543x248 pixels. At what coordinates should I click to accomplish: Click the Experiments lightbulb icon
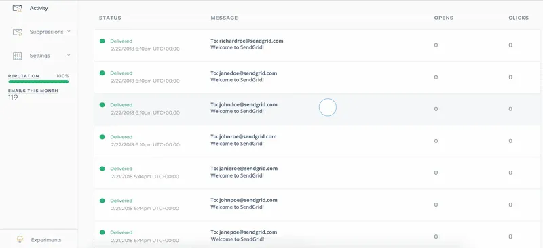pos(20,239)
